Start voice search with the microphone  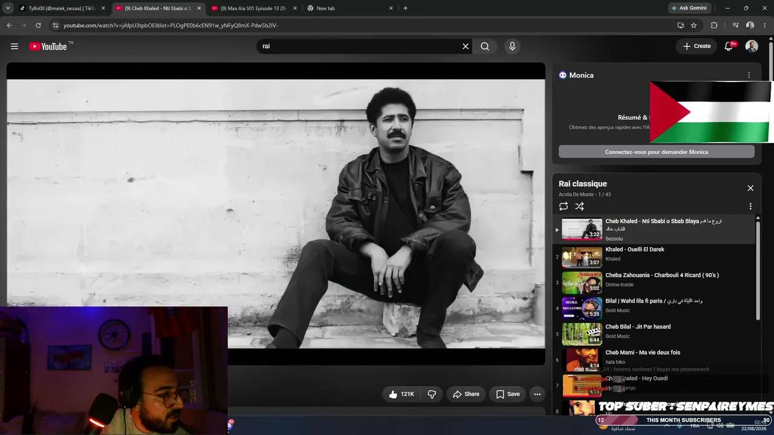(512, 47)
